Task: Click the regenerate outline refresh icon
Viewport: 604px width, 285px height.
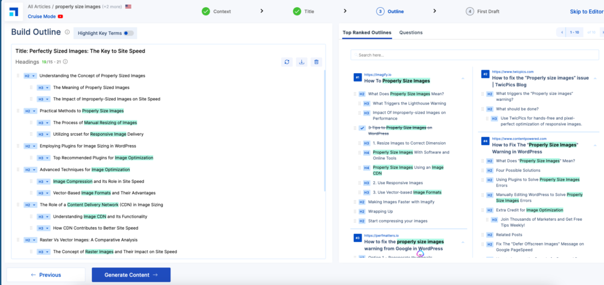Action: (x=287, y=61)
